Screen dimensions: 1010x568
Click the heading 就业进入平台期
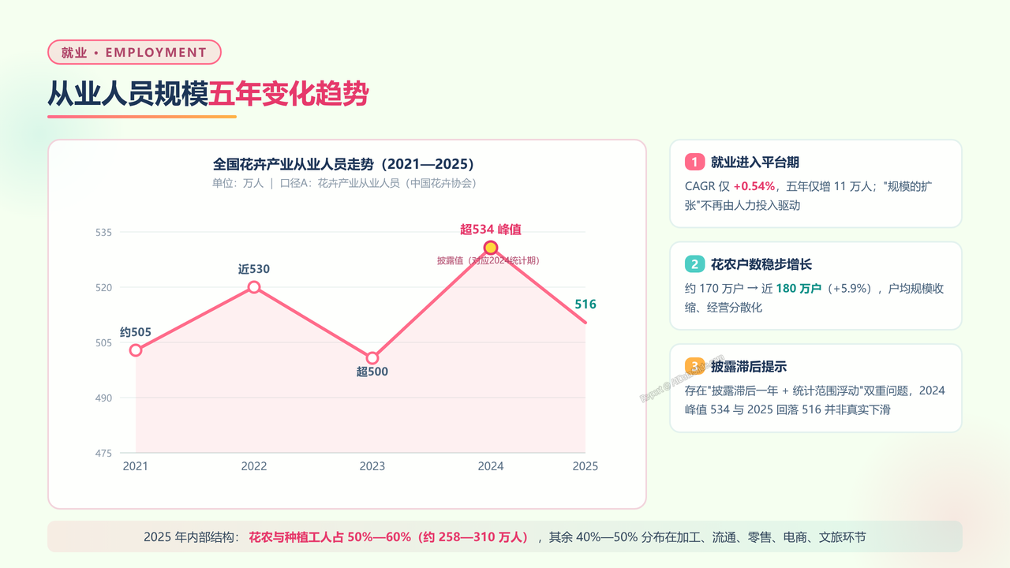point(755,162)
